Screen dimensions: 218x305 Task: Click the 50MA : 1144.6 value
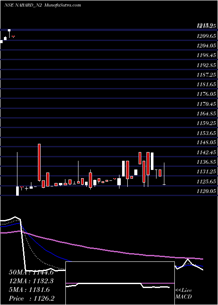tap(31, 272)
